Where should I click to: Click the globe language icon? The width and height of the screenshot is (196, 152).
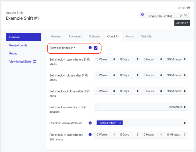tap(142, 14)
